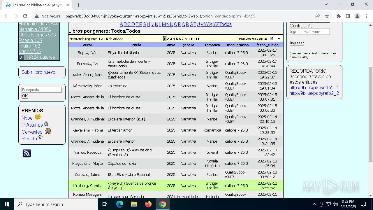Select the highlighted row author Läckberg, Camilla

[87, 185]
